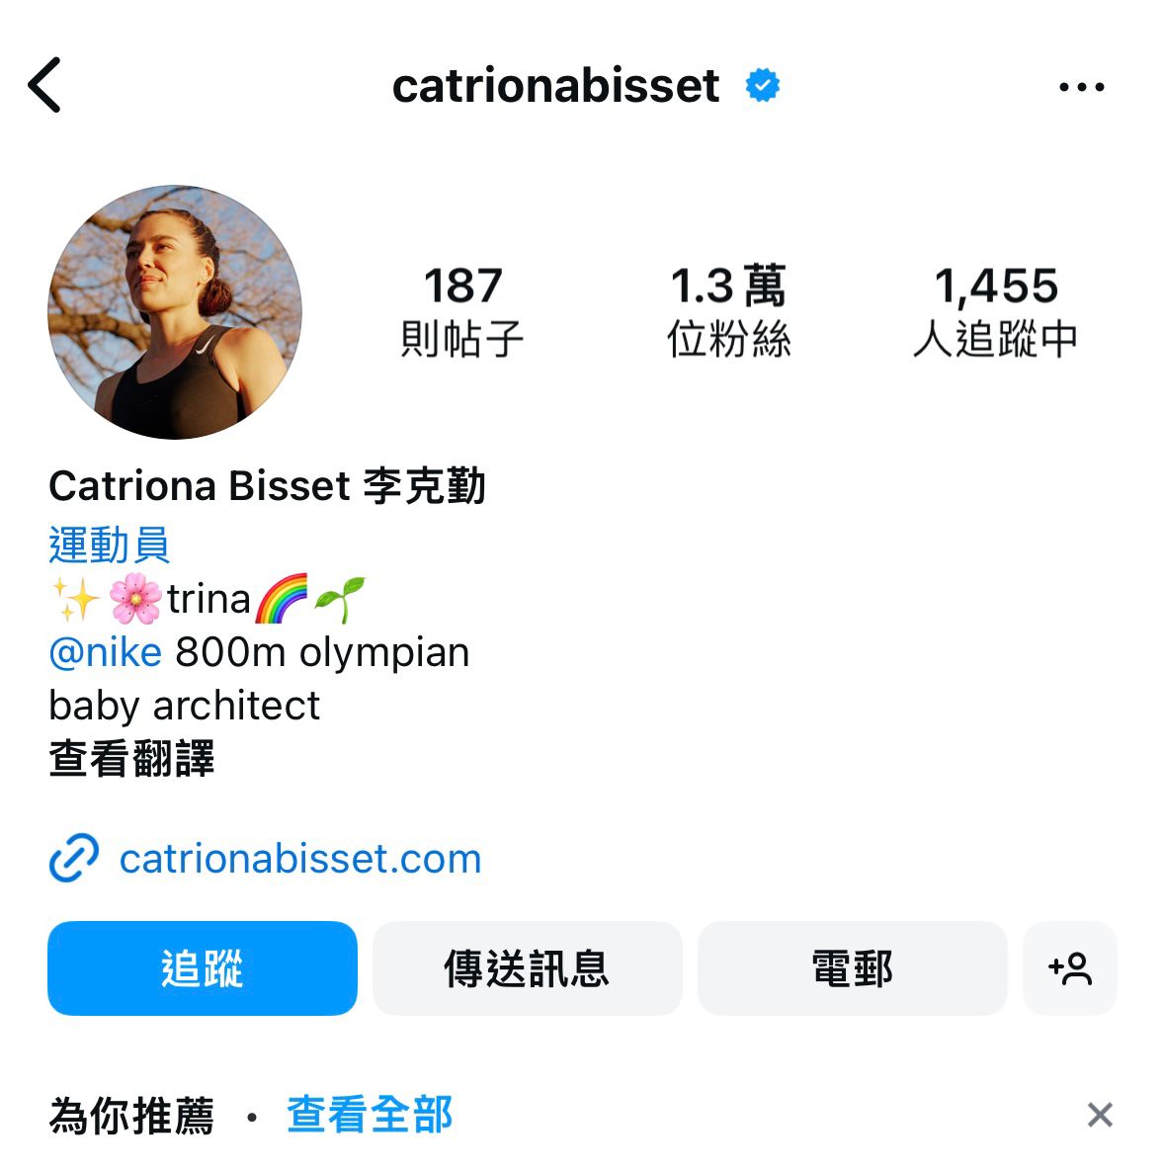Go back using the left arrow icon
Viewport: 1165px width, 1173px height.
pos(44,85)
